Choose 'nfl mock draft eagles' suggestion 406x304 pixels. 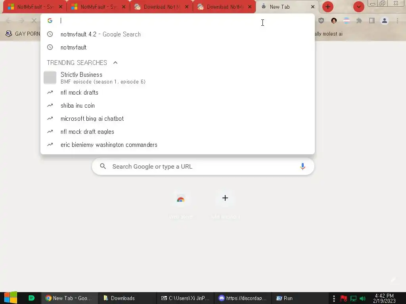point(178,131)
